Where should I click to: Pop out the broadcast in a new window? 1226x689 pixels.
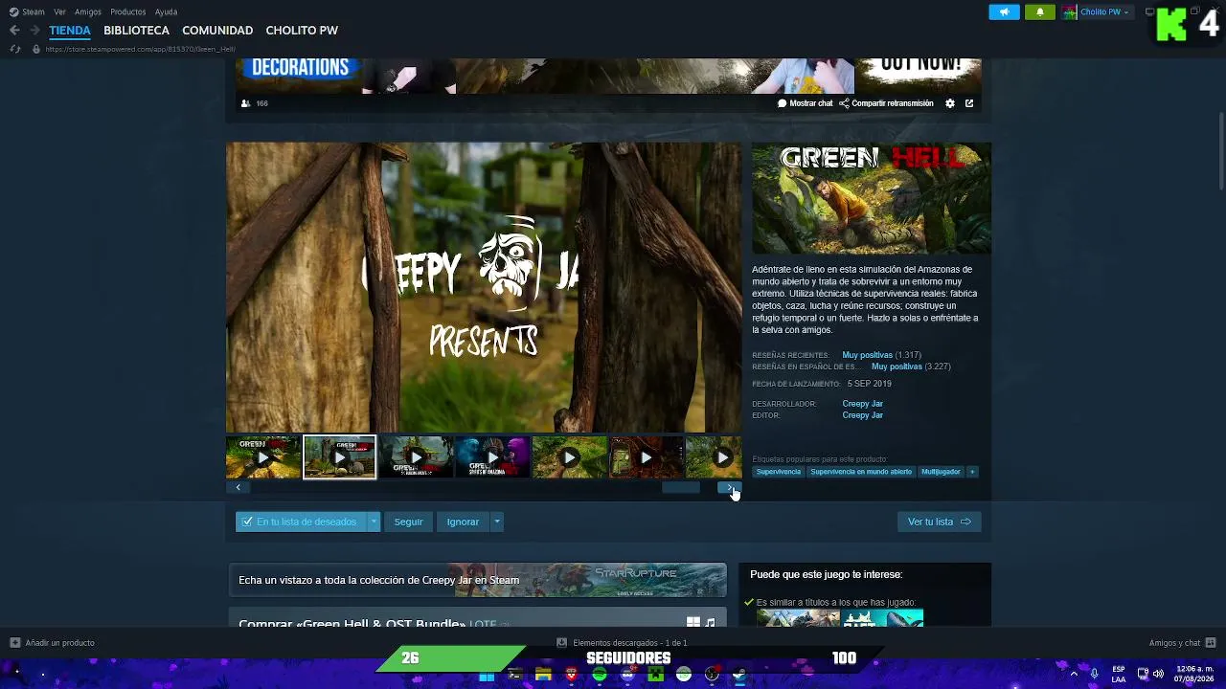point(969,103)
